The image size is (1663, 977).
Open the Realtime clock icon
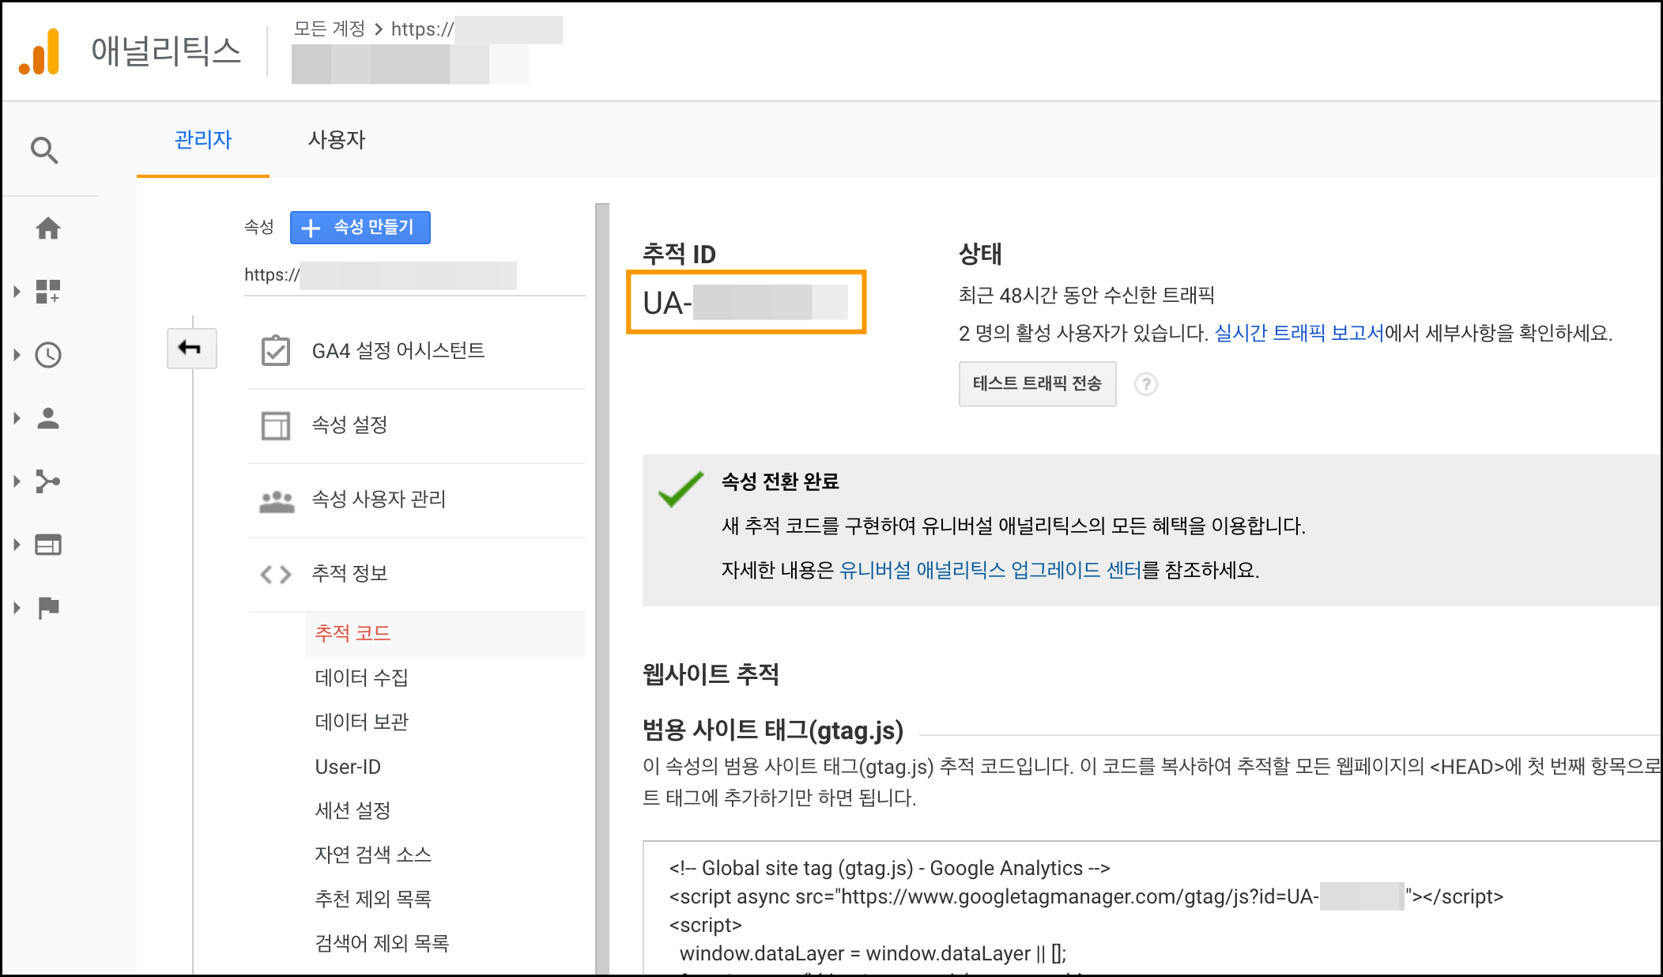coord(48,355)
